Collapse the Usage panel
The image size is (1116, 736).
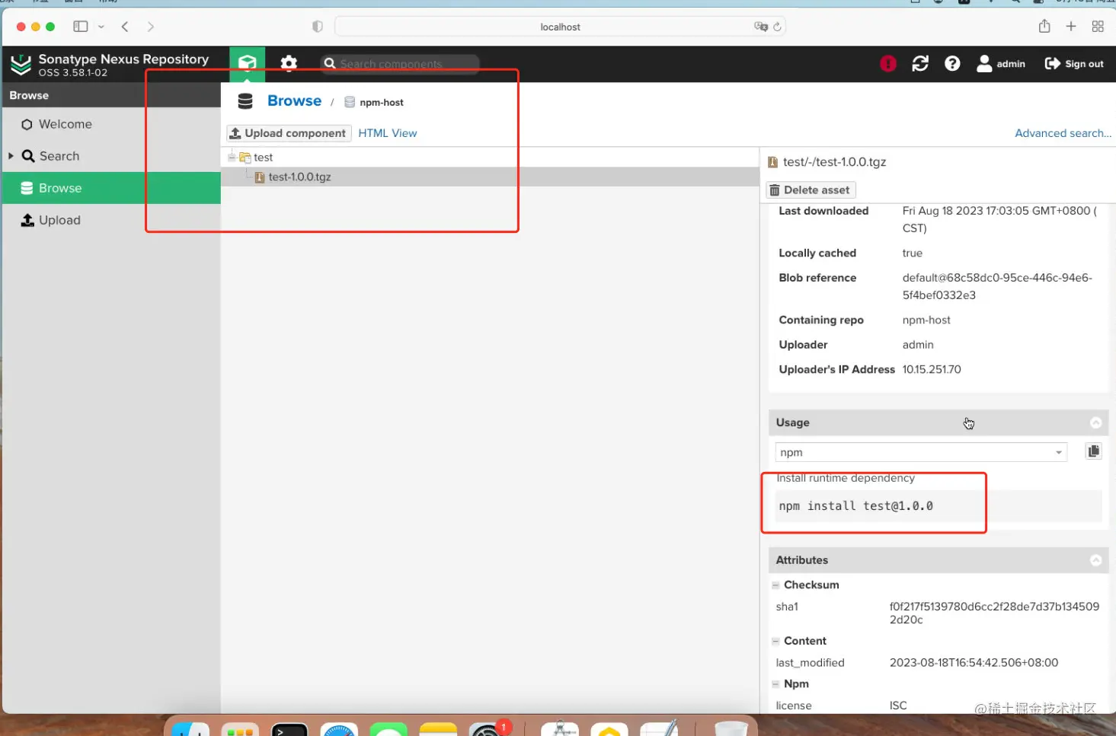(x=1095, y=422)
